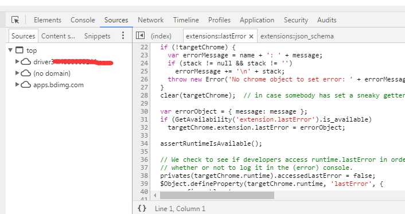Select the Sources panel tab
The image size is (405, 214).
pos(116,20)
